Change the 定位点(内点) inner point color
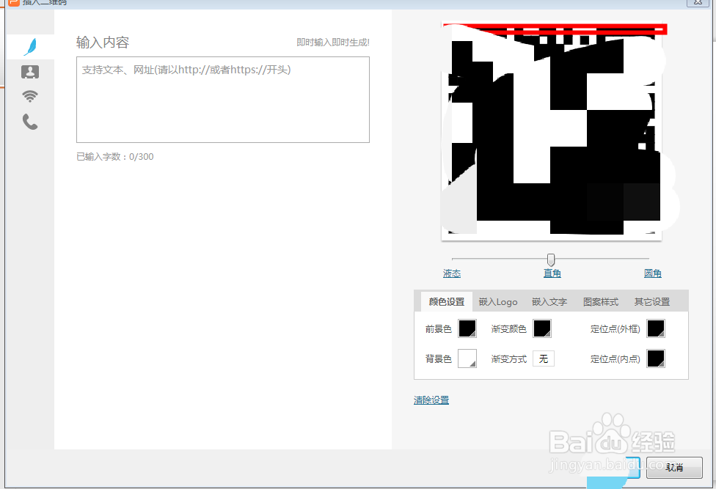The height and width of the screenshot is (489, 716). [657, 359]
